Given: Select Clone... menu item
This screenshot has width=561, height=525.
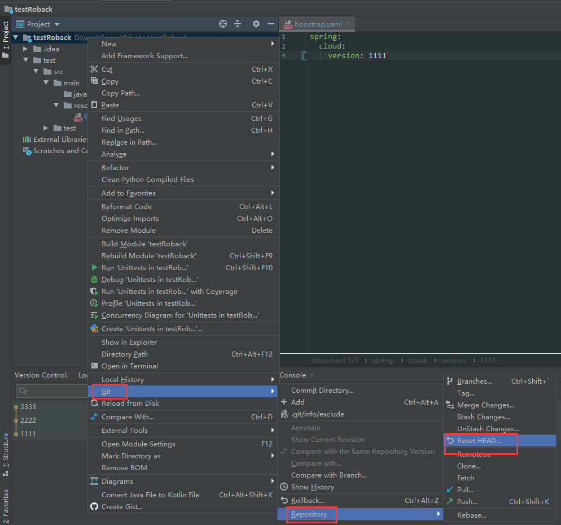Looking at the screenshot, I should [500, 466].
